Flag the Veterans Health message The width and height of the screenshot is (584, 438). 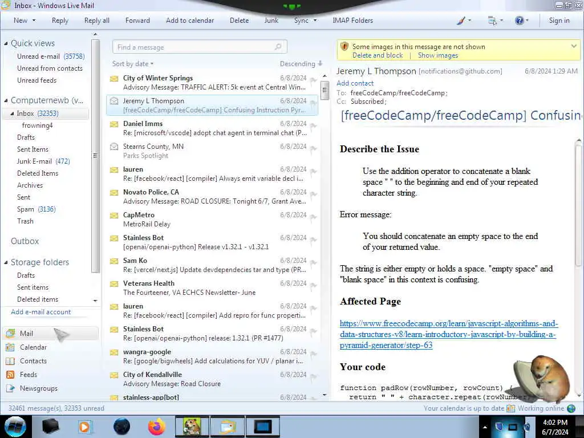pos(314,286)
